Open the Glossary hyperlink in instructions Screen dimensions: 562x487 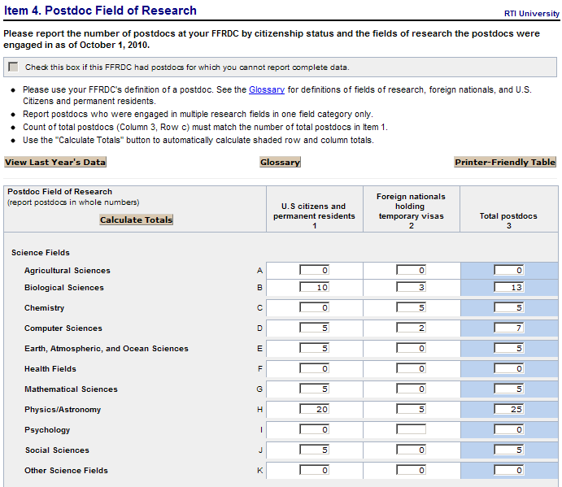(266, 89)
